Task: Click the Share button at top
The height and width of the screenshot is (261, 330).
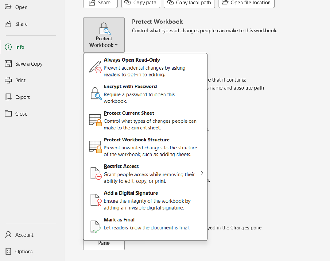Action: 100,3
